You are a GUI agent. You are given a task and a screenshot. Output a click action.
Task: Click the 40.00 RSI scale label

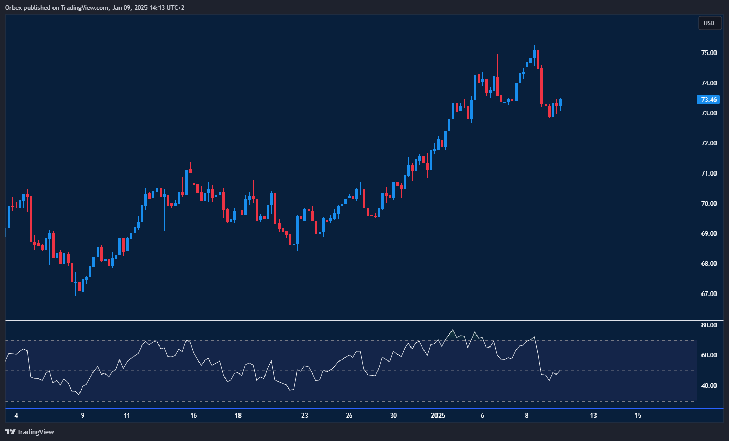(x=709, y=386)
